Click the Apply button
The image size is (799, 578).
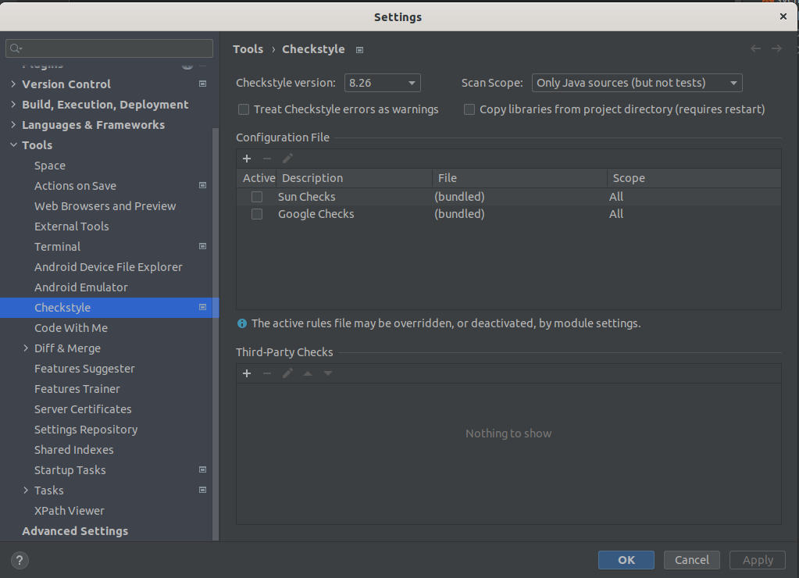[758, 560]
